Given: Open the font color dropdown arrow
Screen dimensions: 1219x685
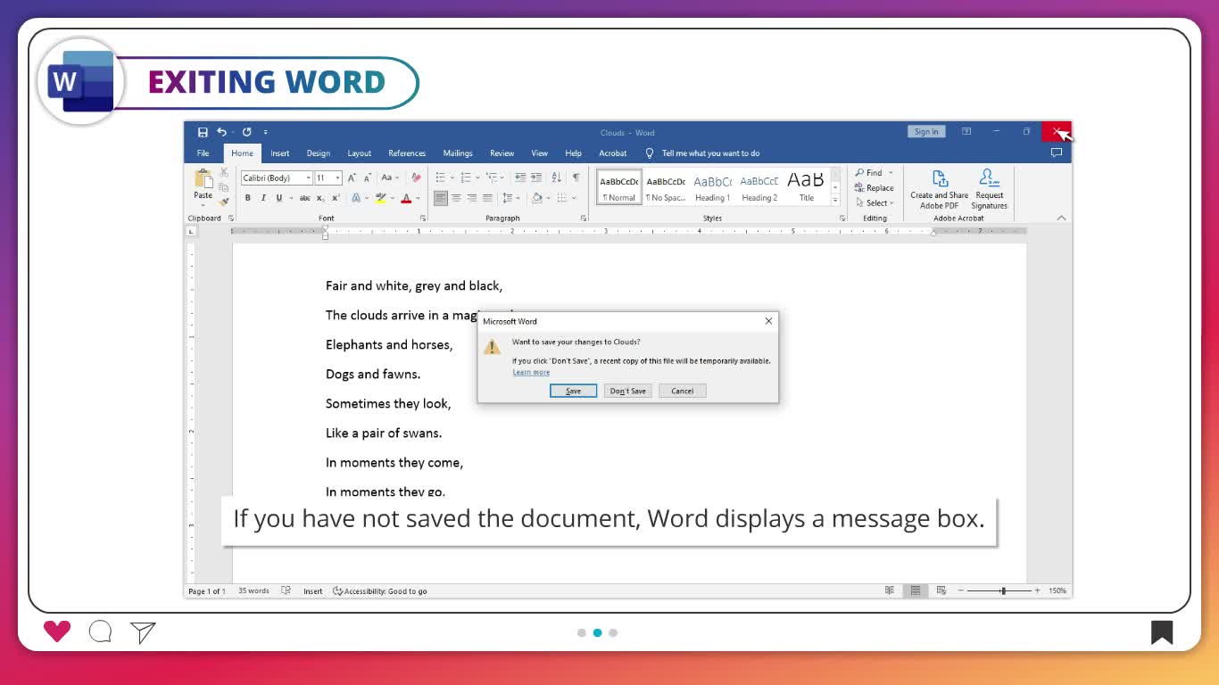Looking at the screenshot, I should click(418, 198).
